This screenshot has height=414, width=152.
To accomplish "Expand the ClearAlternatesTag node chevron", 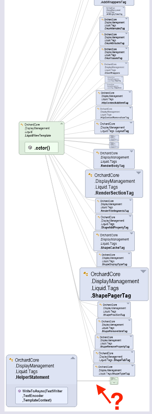I will tap(127, 19).
